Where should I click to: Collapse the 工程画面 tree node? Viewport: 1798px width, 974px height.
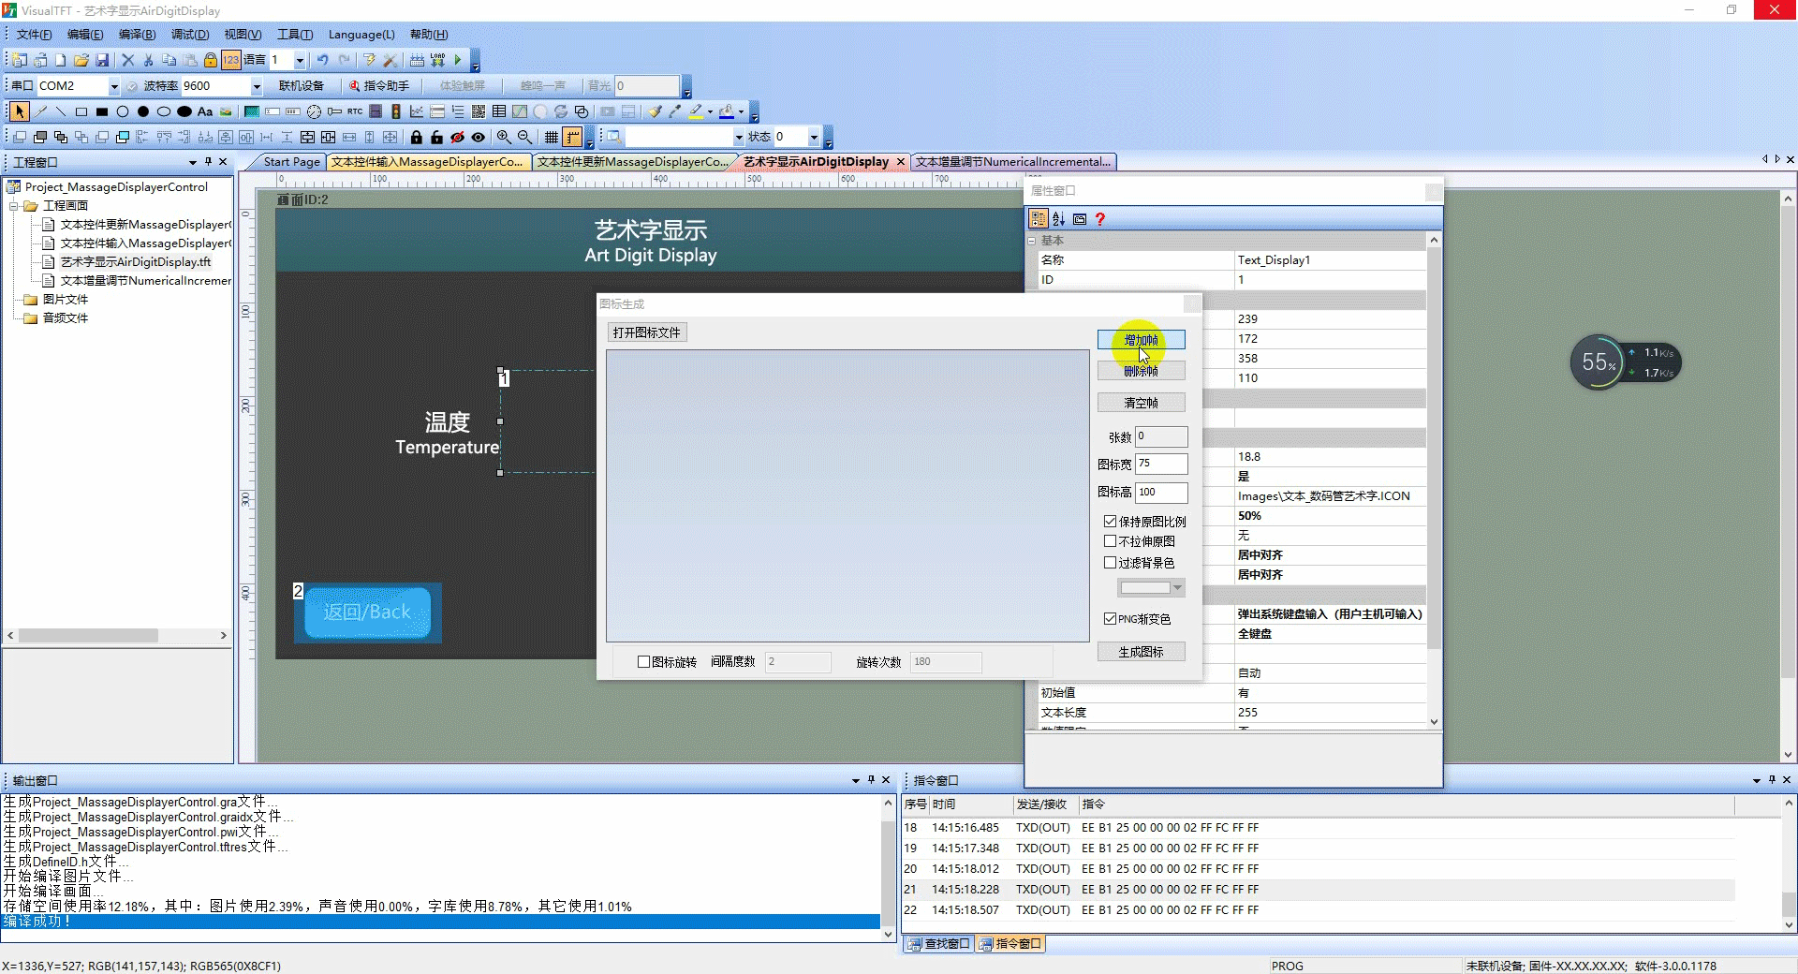[14, 206]
